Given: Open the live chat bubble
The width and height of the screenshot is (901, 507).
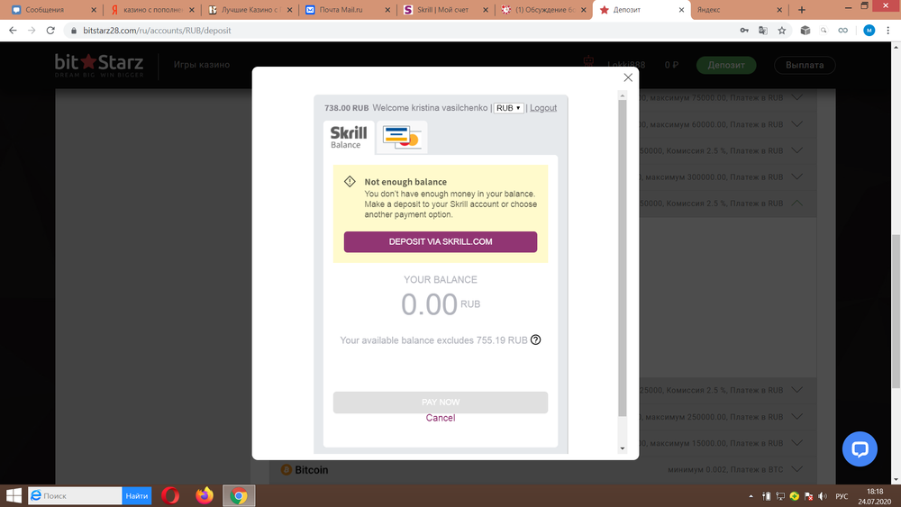Looking at the screenshot, I should tap(860, 449).
